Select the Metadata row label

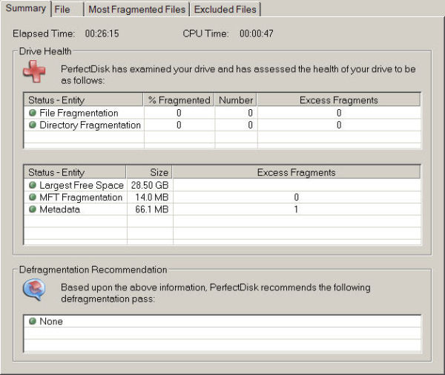[x=59, y=209]
